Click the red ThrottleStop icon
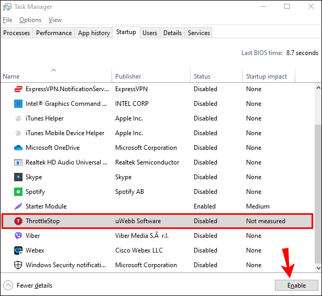Screen dimensions: 322x296 [x=18, y=221]
